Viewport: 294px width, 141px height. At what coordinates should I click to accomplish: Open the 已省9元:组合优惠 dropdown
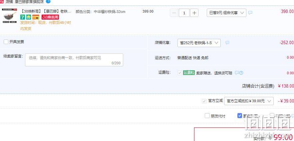coord(226,13)
